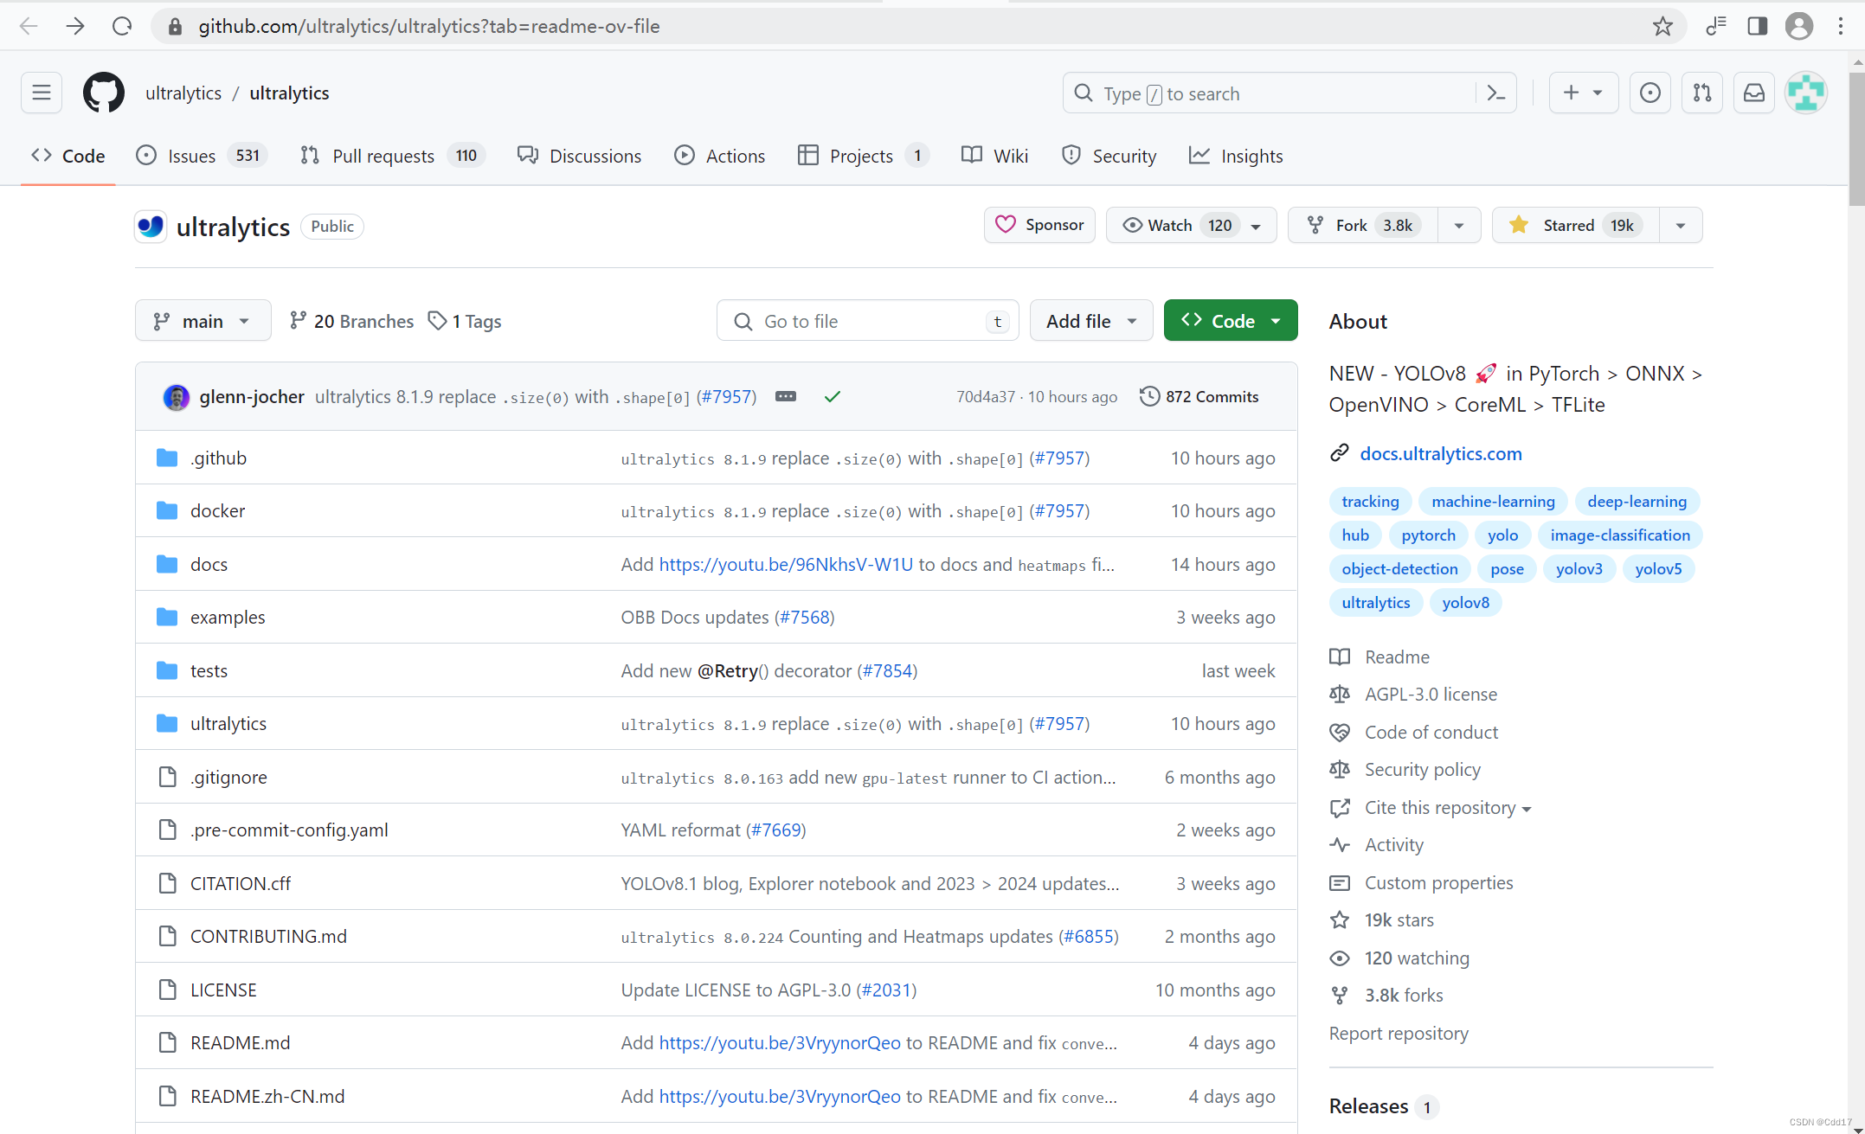Screen dimensions: 1865x1134
Task: Expand commit message ellipsis button
Action: pyautogui.click(x=785, y=396)
